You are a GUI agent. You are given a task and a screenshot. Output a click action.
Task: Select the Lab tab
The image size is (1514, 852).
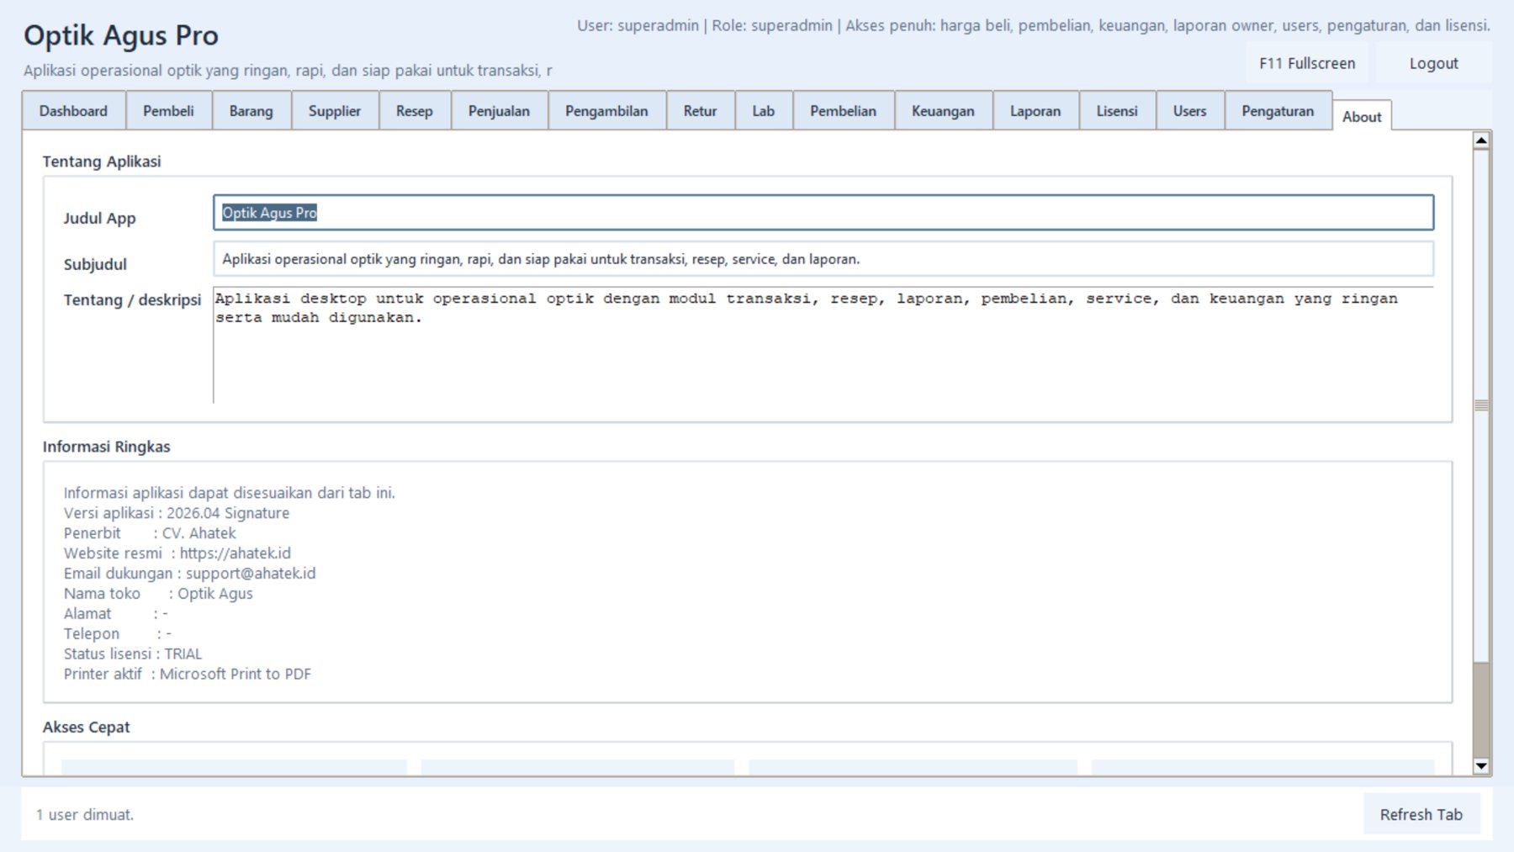coord(763,111)
